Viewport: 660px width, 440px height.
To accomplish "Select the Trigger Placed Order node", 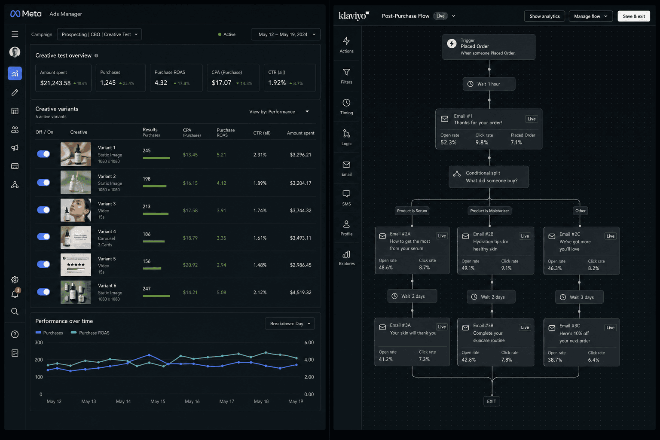I will tap(489, 47).
